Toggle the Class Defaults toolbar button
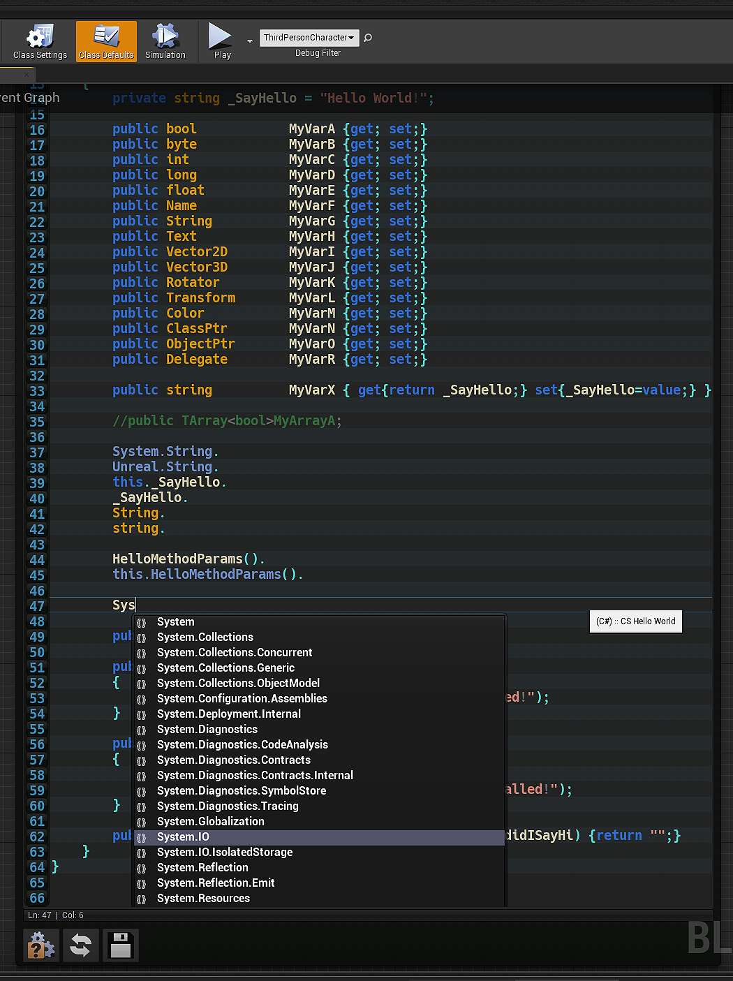This screenshot has width=733, height=981. [x=106, y=42]
